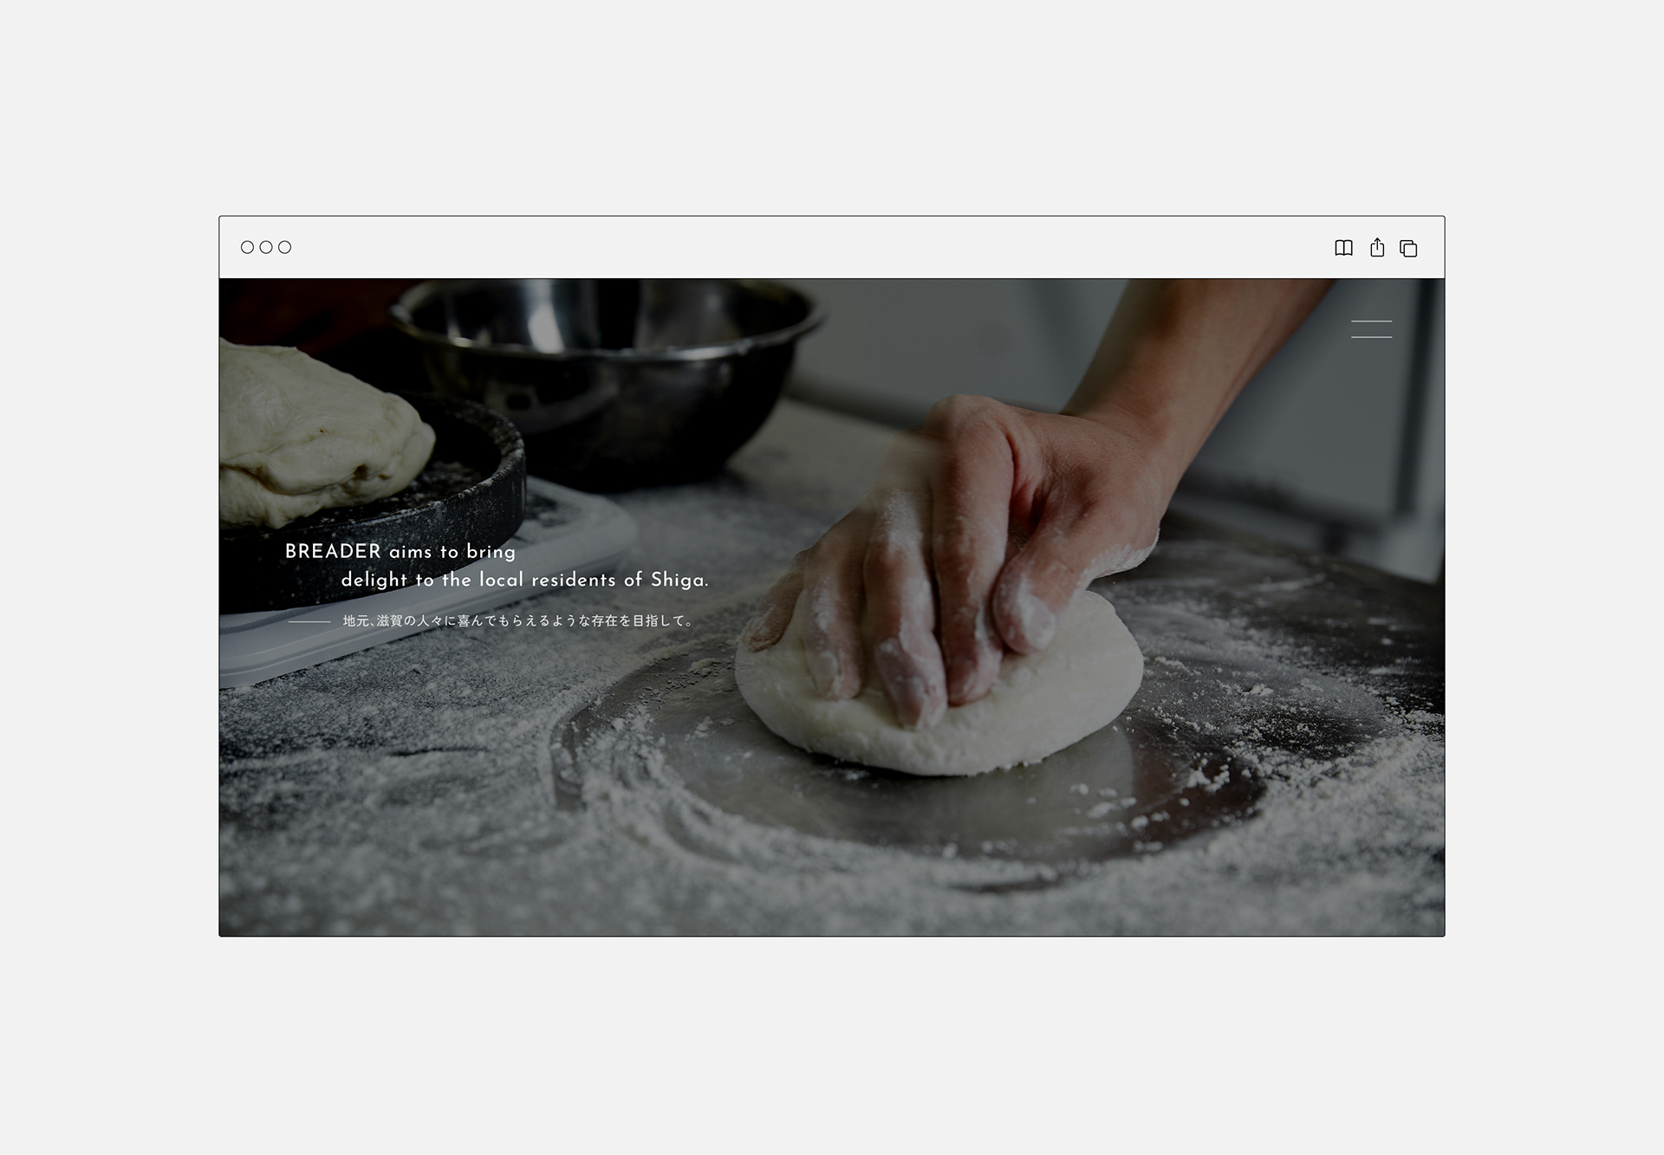Click the share icon in browser bar
Screen dimensions: 1664x1155
pyautogui.click(x=1377, y=248)
